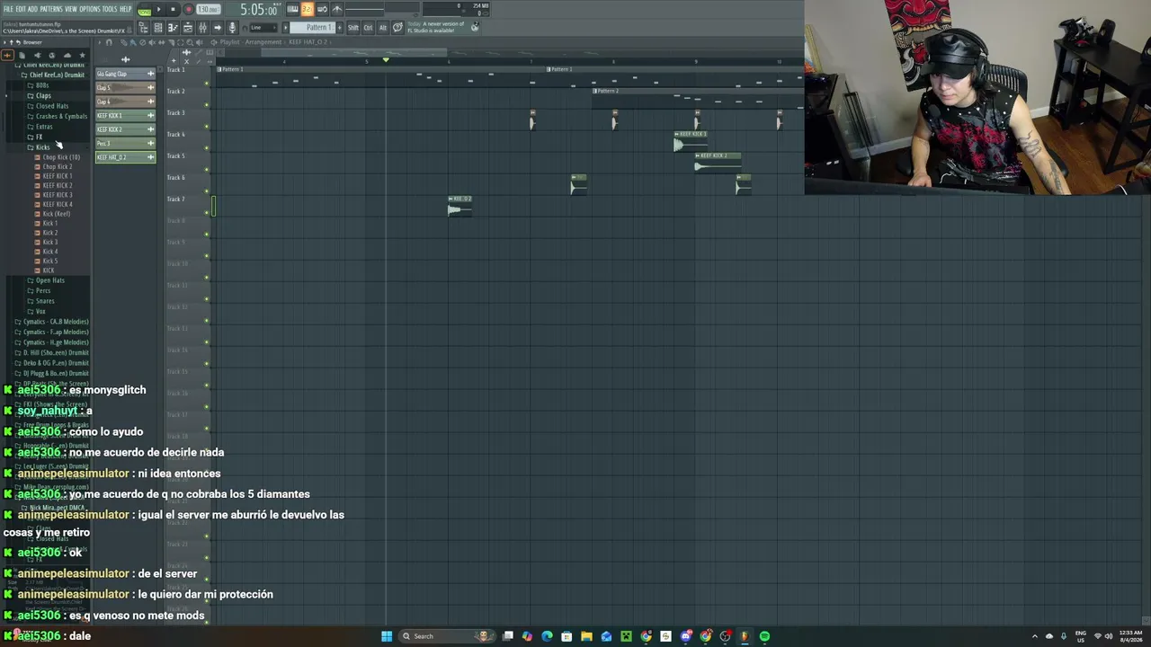Image resolution: width=1151 pixels, height=647 pixels.
Task: Click the 130 tempo field
Action: tap(208, 10)
